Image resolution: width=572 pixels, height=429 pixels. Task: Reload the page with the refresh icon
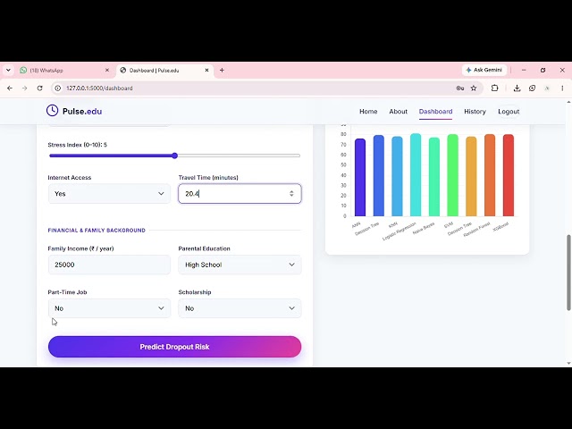pyautogui.click(x=39, y=88)
